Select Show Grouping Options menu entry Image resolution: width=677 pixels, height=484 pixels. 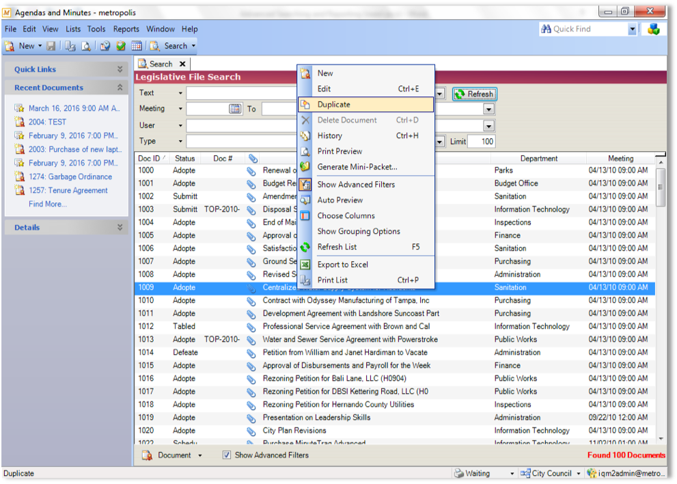[x=365, y=231]
